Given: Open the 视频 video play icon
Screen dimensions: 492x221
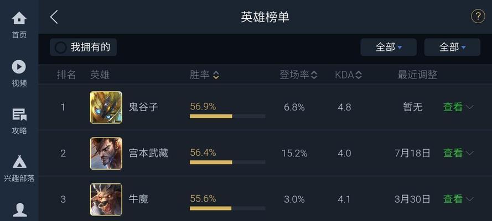Looking at the screenshot, I should point(19,67).
